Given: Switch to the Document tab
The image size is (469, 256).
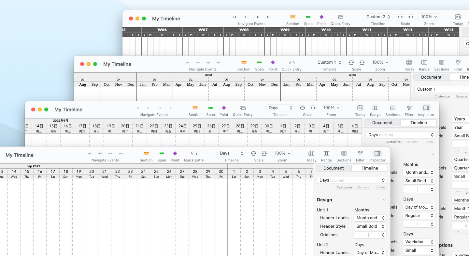Looking at the screenshot, I should tap(334, 168).
